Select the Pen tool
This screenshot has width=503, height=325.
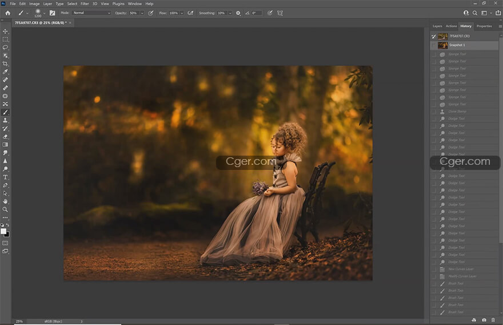pos(5,185)
